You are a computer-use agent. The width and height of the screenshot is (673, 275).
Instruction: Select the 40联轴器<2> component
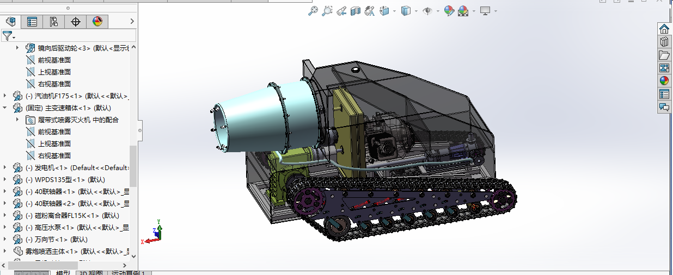[x=77, y=203]
